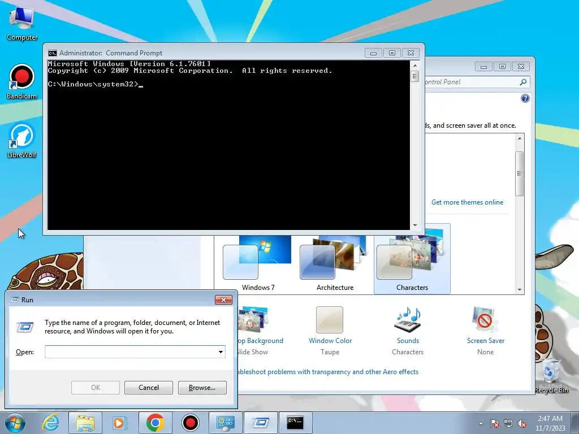Click the Window Color taupe swatch

pyautogui.click(x=330, y=320)
